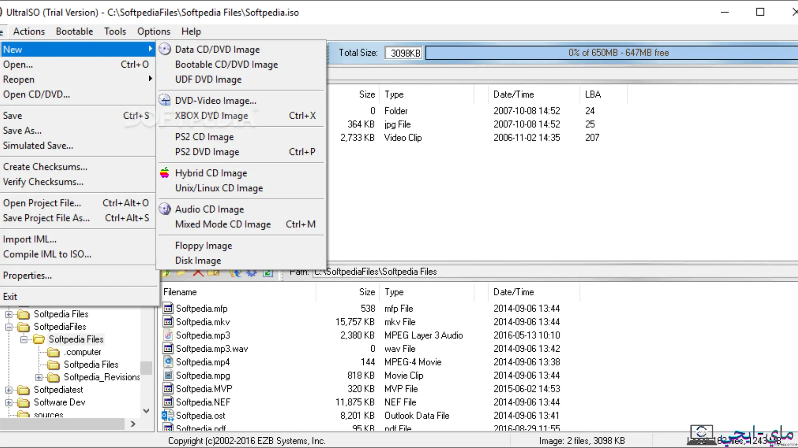Select Mixed Mode CD Image entry
Image resolution: width=798 pixels, height=448 pixels.
[241, 224]
